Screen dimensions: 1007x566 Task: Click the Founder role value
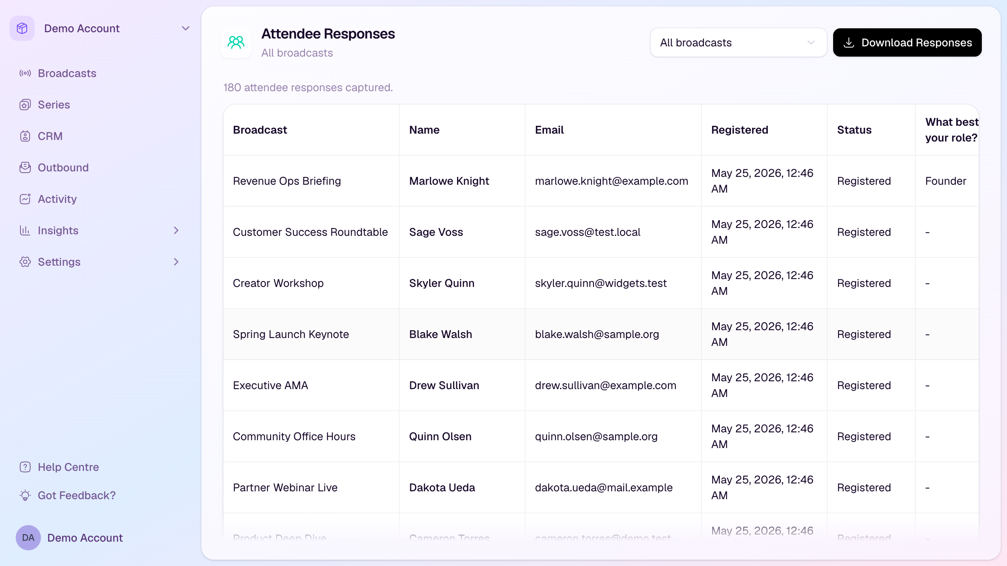pyautogui.click(x=946, y=181)
